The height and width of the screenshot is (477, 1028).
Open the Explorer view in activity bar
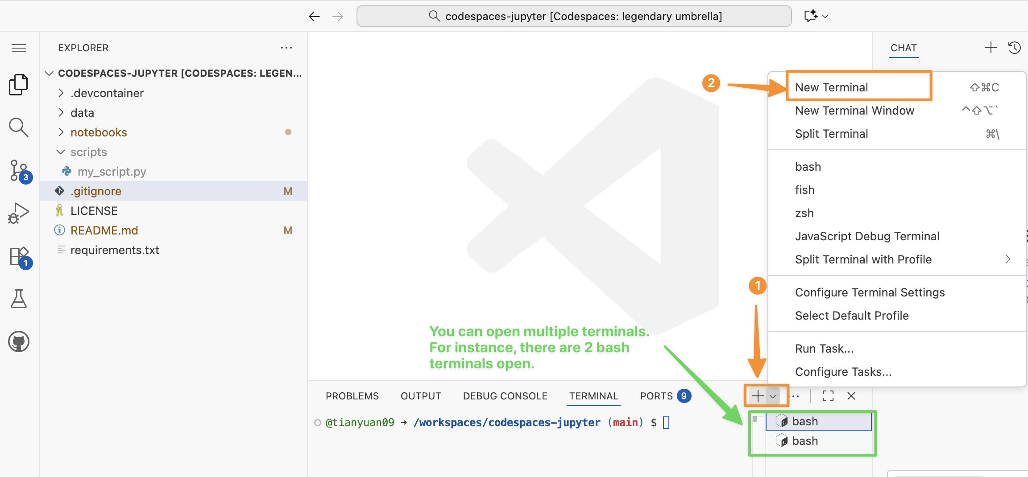pos(18,85)
